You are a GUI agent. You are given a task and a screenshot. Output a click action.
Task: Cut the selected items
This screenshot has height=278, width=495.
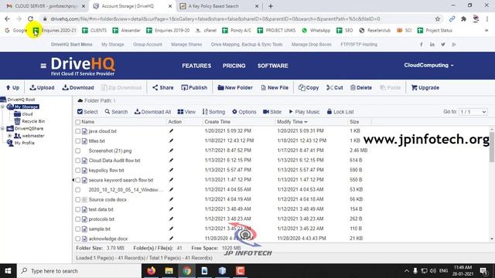coord(335,87)
